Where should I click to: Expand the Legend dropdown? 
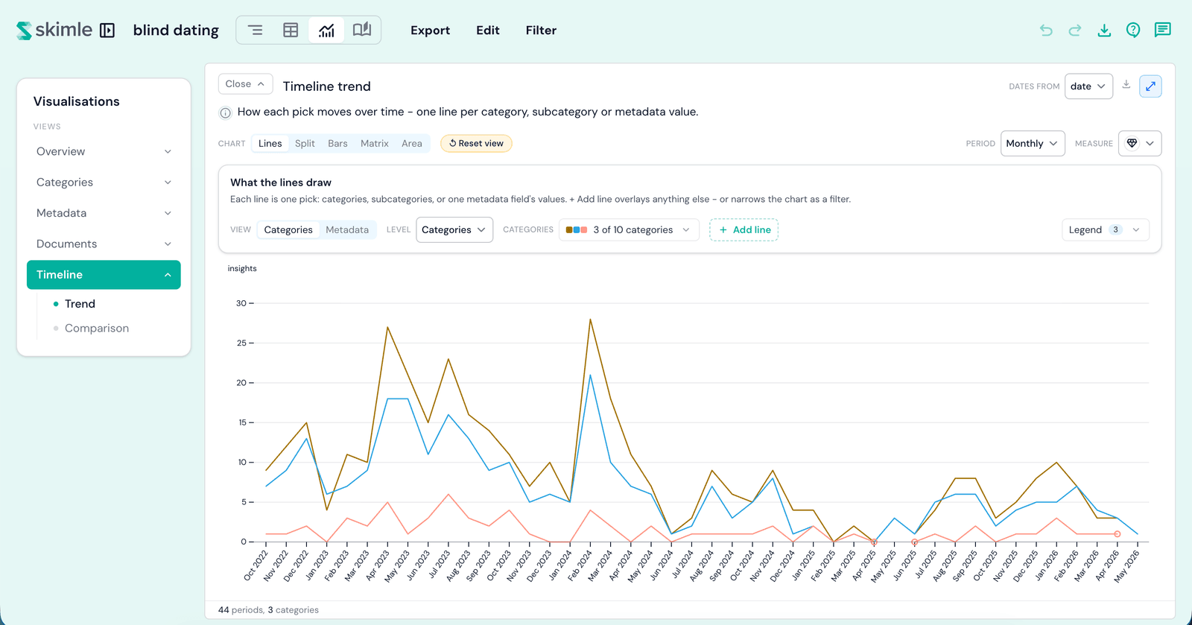coord(1105,230)
